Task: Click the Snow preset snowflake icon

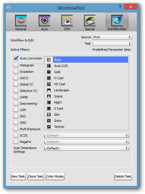Action: [x=49, y=121]
